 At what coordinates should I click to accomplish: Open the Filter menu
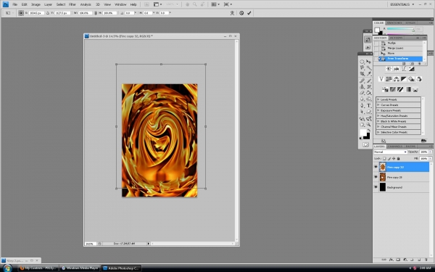point(72,4)
